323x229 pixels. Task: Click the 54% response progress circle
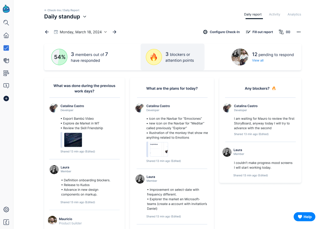point(59,57)
